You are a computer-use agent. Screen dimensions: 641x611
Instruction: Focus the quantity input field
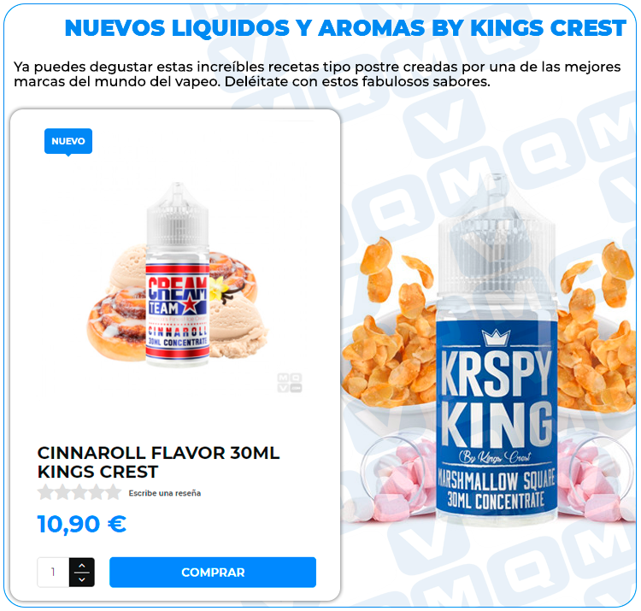(53, 572)
